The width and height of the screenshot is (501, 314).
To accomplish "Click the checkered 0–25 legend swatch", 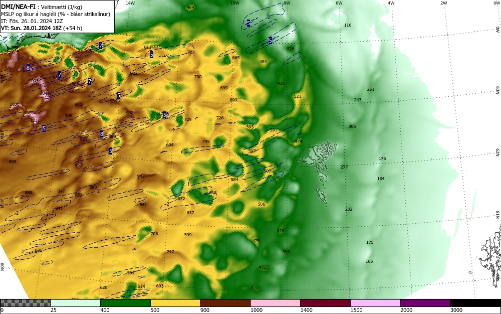I will (25, 303).
